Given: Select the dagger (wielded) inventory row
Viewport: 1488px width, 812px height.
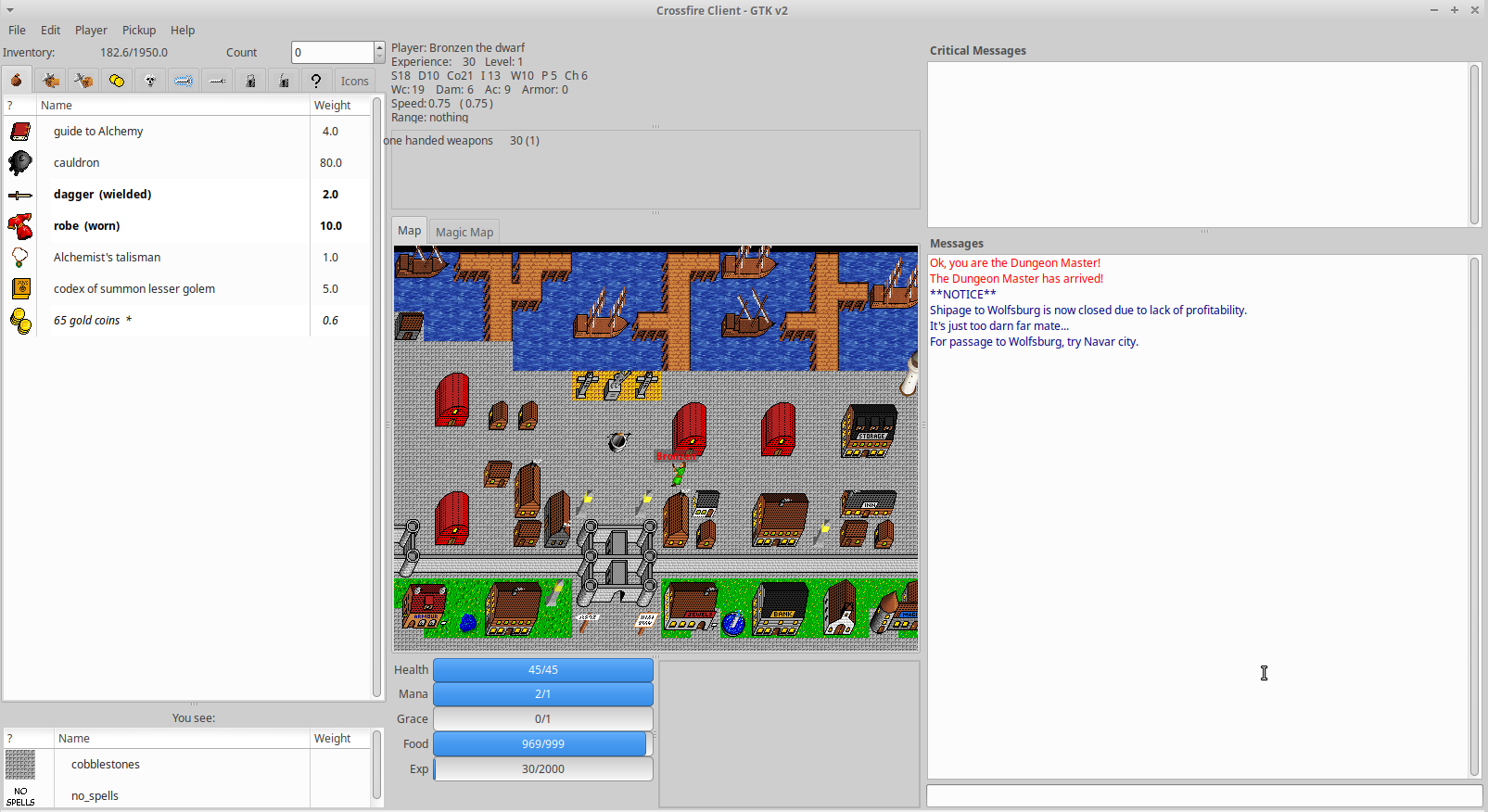Looking at the screenshot, I should (186, 195).
